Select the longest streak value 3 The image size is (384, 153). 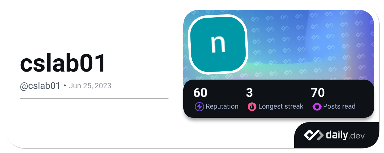249,93
